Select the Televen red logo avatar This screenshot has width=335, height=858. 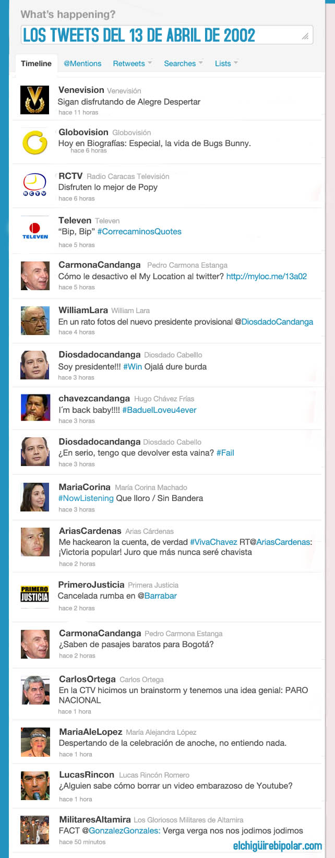(34, 230)
